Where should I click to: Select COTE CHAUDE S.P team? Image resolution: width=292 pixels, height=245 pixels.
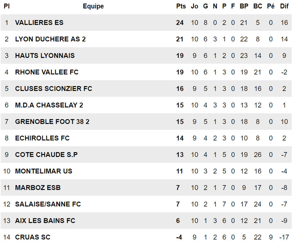click(x=46, y=155)
